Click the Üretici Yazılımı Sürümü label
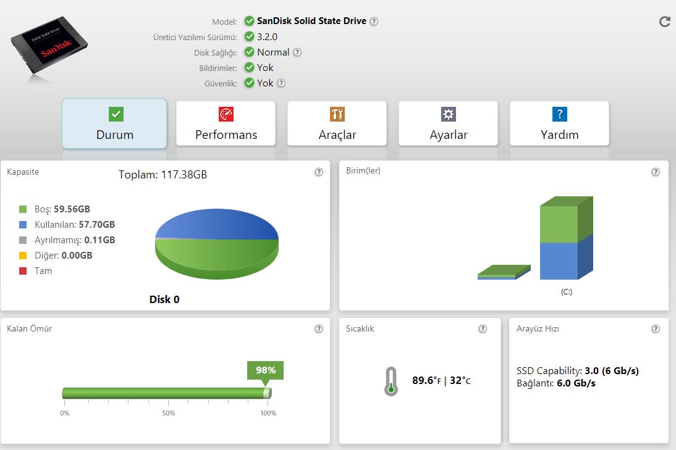The image size is (676, 450). coord(195,38)
